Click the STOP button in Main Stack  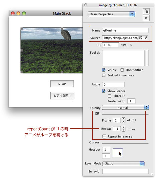pos(62,84)
